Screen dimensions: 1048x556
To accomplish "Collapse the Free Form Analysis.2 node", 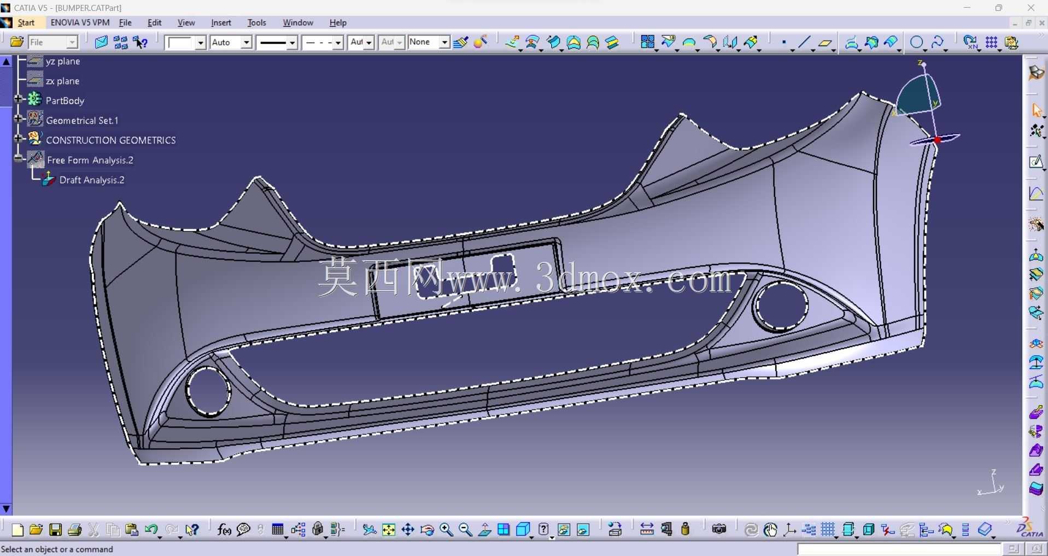I will (18, 159).
